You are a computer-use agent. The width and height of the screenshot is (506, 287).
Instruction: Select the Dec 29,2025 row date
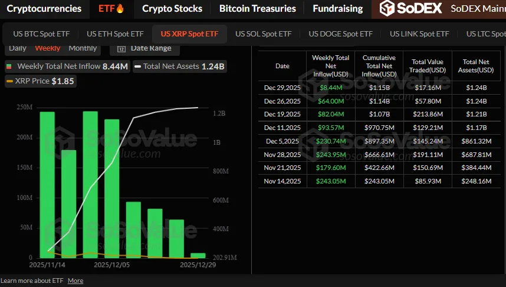point(282,88)
